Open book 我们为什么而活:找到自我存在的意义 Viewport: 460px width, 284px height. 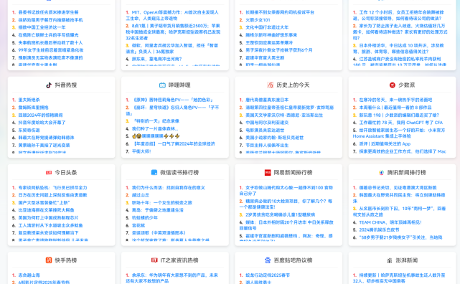tap(169, 188)
